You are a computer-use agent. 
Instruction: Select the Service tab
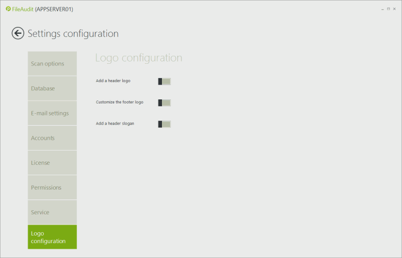[52, 212]
